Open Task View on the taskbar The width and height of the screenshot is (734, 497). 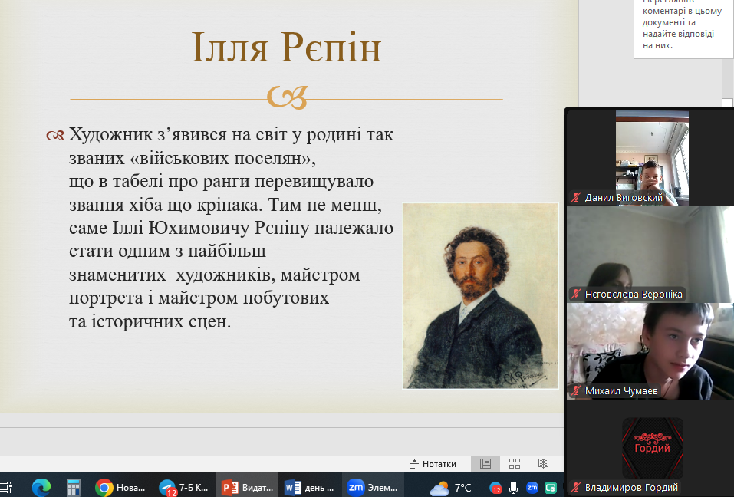5,488
